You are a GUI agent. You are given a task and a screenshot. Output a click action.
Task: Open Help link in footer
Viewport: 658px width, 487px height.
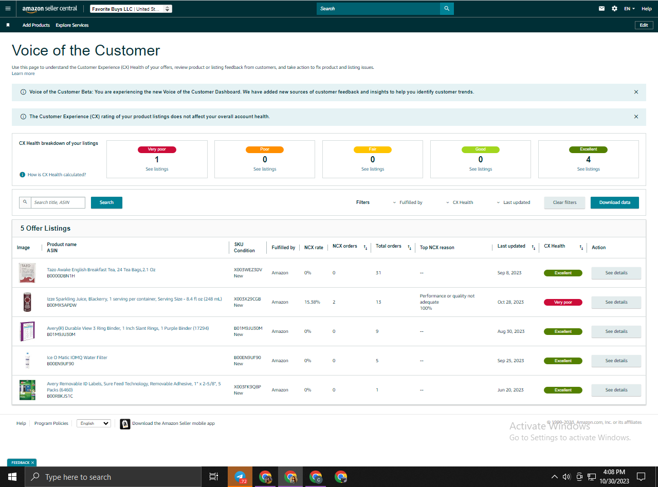[x=21, y=423]
